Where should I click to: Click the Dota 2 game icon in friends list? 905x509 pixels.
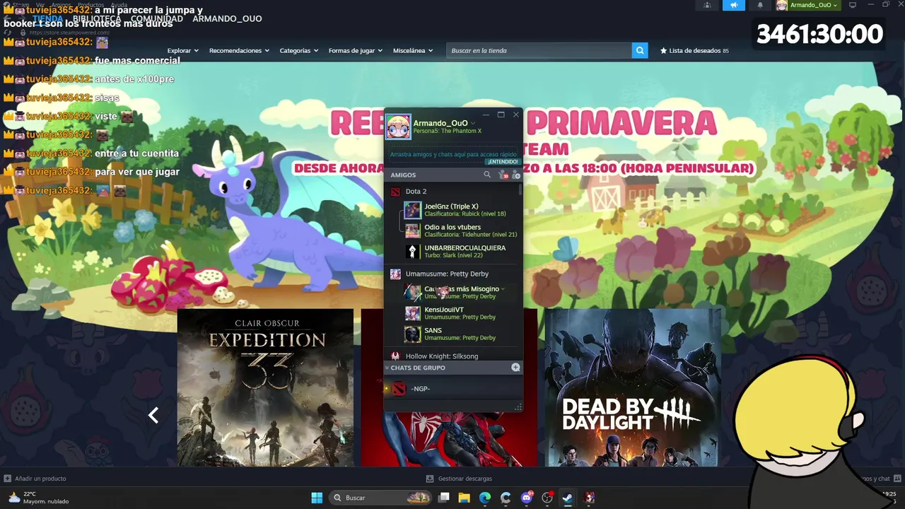(395, 192)
